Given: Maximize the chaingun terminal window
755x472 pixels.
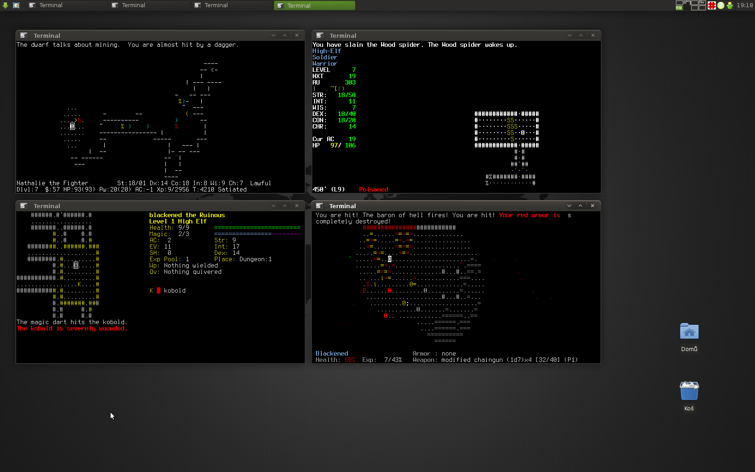Looking at the screenshot, I should click(x=580, y=205).
